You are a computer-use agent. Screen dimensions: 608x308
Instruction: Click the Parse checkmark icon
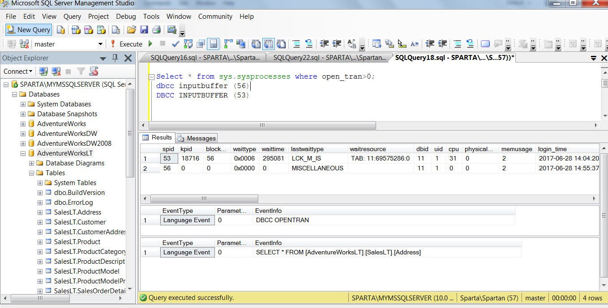click(176, 44)
